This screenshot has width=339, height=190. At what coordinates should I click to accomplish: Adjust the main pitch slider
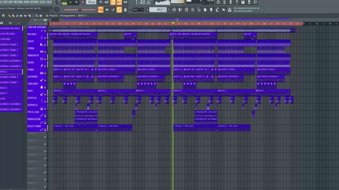(79, 10)
